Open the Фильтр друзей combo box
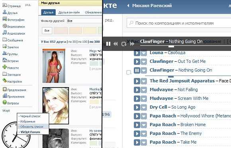Image resolution: width=231 pixels, height=148 pixels. coord(84,21)
